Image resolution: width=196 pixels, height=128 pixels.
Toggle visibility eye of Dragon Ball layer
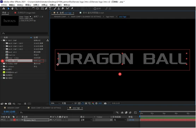(2, 120)
